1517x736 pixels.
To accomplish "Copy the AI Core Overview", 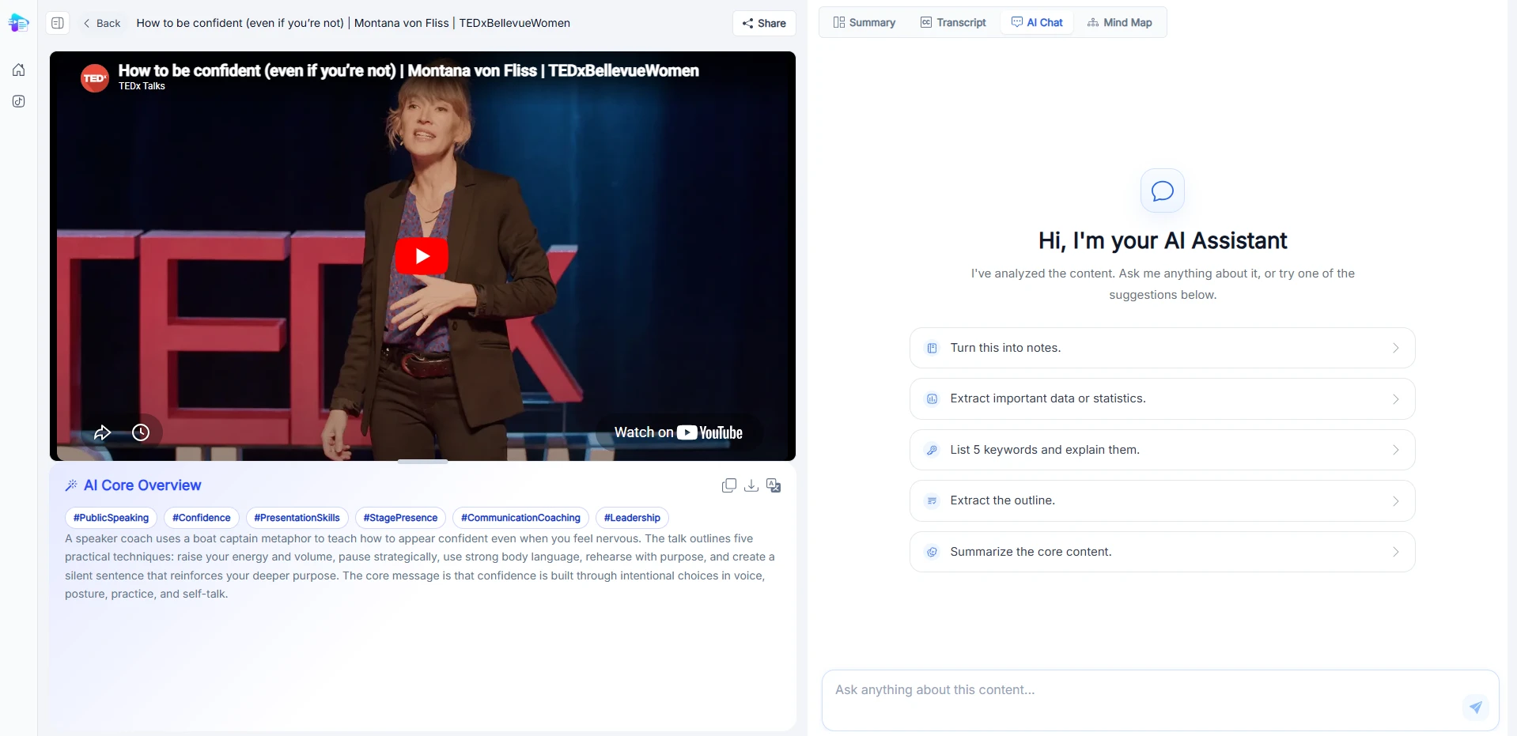I will (729, 485).
